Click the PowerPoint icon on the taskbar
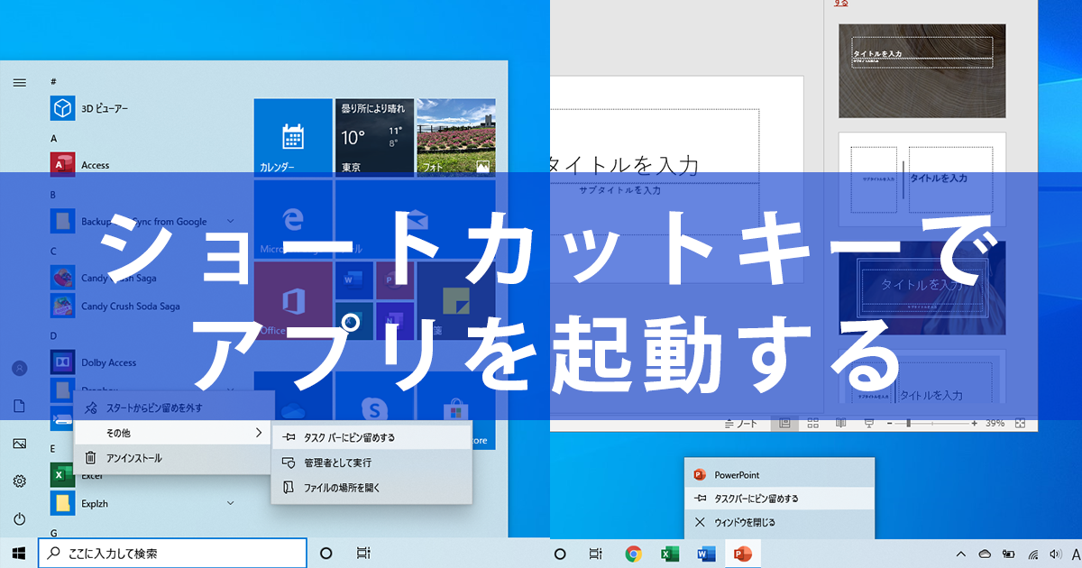Screen dimensions: 1082x568 [x=742, y=554]
